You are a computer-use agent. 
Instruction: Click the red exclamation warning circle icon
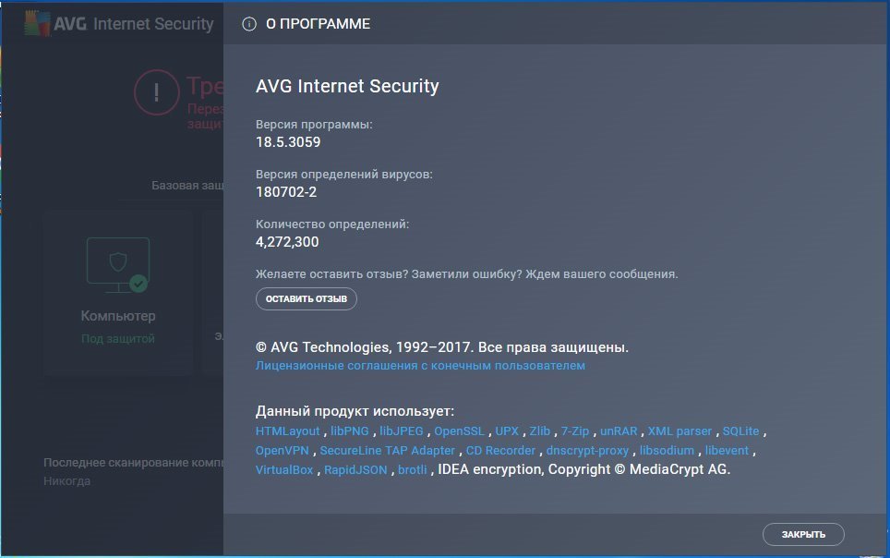(157, 91)
